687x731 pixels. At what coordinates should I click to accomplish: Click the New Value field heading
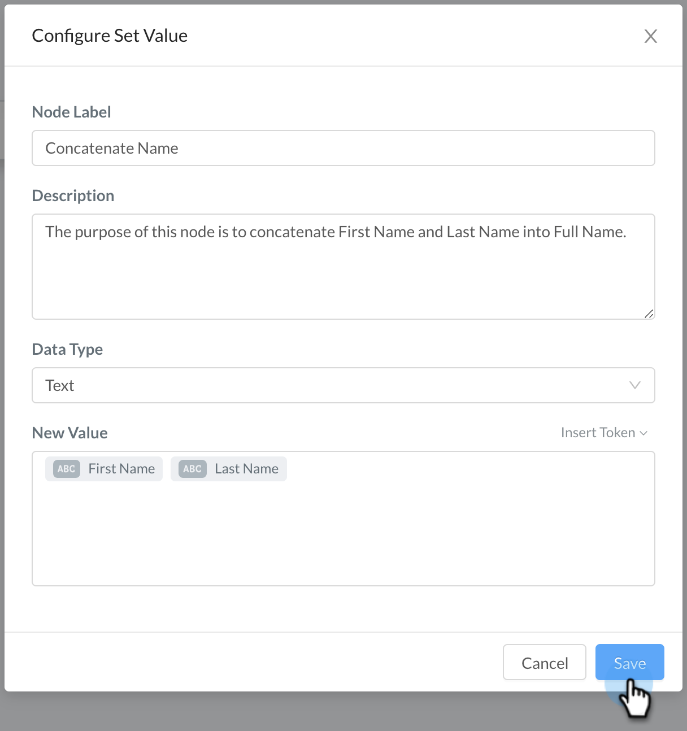pyautogui.click(x=70, y=433)
